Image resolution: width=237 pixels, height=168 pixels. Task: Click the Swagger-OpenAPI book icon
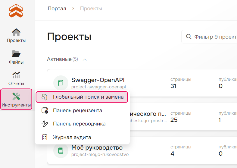pos(61,83)
